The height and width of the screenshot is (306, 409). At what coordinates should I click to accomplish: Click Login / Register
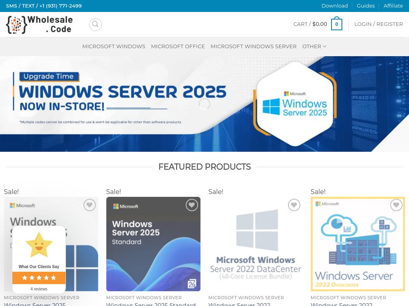[379, 24]
